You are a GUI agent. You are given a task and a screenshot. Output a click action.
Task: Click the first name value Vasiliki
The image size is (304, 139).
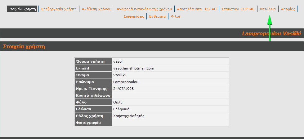pos(119,75)
